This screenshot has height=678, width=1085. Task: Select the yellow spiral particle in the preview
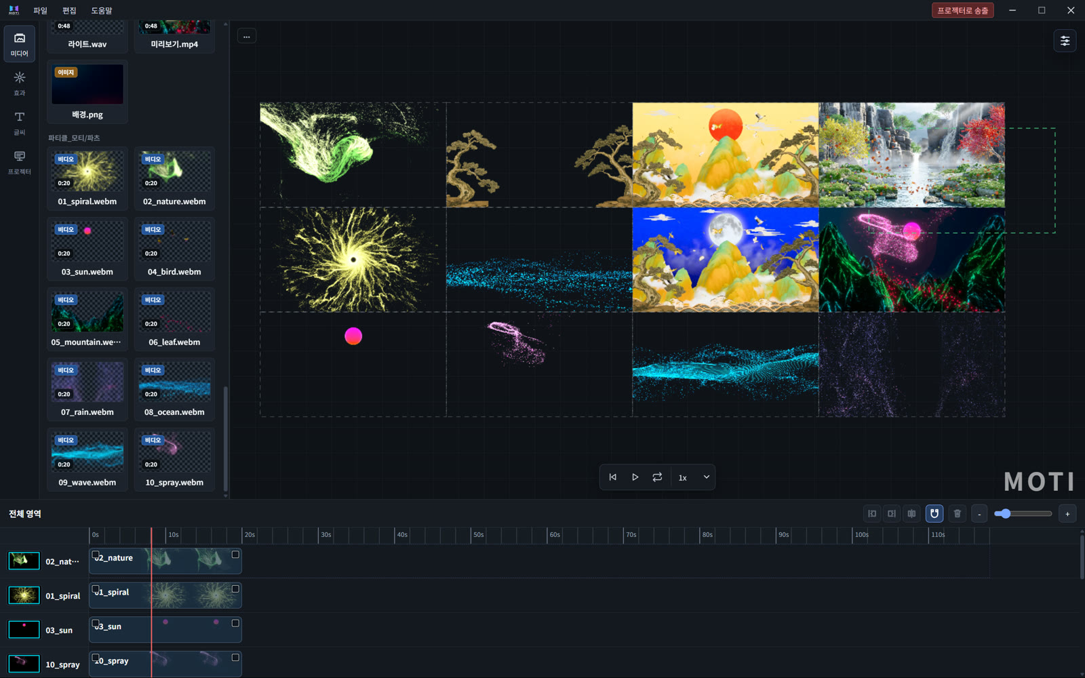[353, 260]
